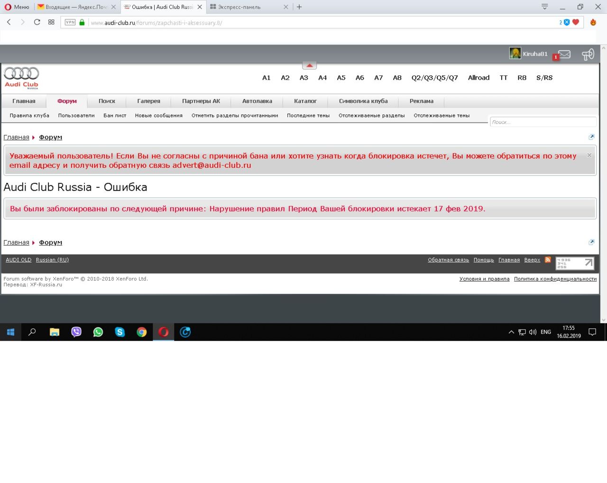
Task: Add page to bookmarks heart
Action: (576, 22)
